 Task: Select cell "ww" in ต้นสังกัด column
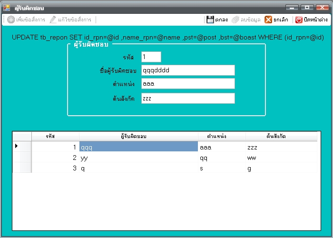(282, 157)
